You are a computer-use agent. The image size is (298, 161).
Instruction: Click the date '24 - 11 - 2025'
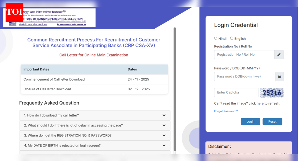pos(138,79)
